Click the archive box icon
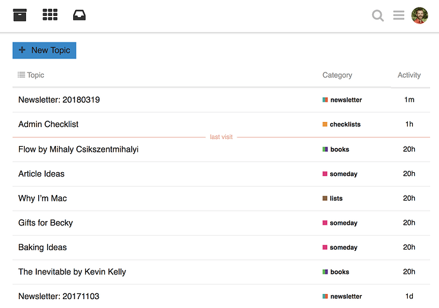This screenshot has width=439, height=308. (20, 15)
